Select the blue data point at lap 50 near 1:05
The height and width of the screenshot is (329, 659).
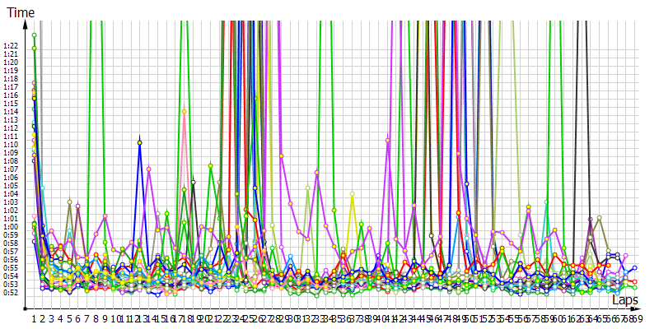click(x=466, y=183)
